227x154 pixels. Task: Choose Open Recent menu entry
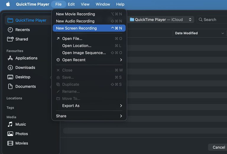click(x=89, y=60)
